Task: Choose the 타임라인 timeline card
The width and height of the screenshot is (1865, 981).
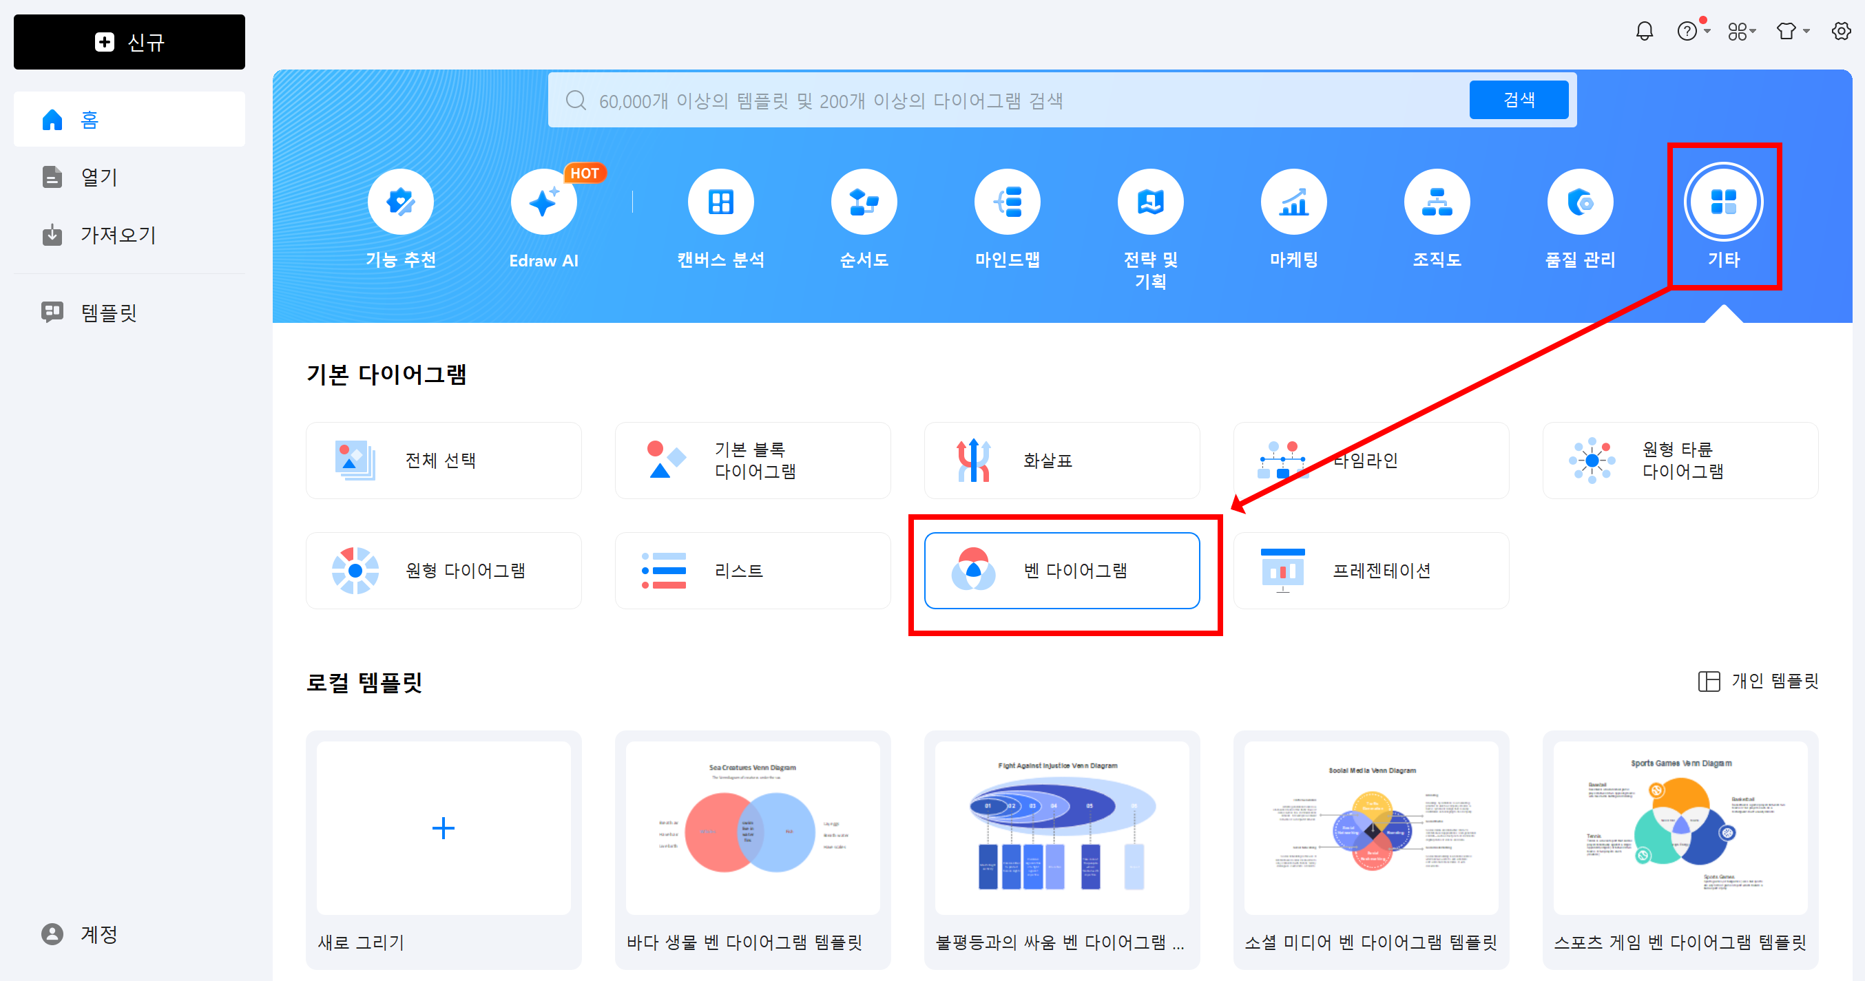Action: [x=1371, y=460]
